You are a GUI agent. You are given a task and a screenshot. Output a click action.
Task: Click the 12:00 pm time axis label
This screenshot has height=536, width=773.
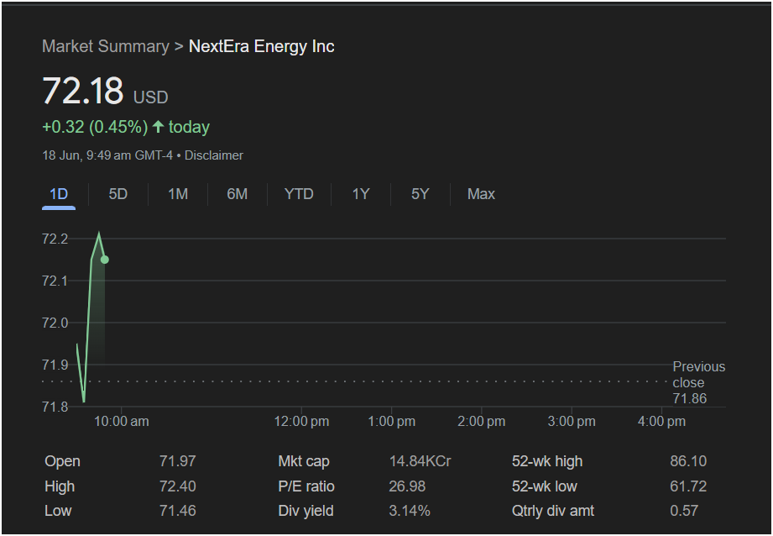301,422
